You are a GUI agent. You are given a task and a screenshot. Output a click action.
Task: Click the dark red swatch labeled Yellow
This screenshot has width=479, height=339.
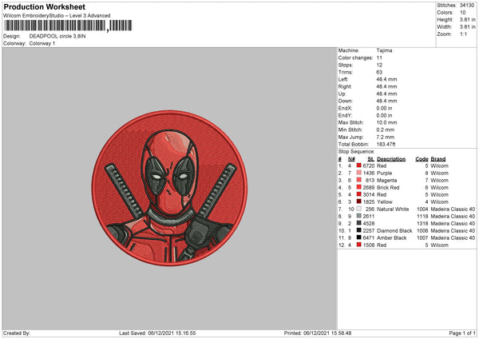click(x=359, y=201)
